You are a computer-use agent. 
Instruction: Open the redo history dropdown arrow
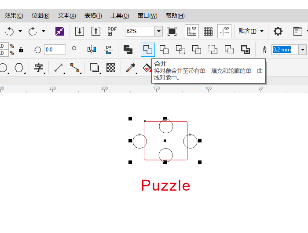point(44,31)
